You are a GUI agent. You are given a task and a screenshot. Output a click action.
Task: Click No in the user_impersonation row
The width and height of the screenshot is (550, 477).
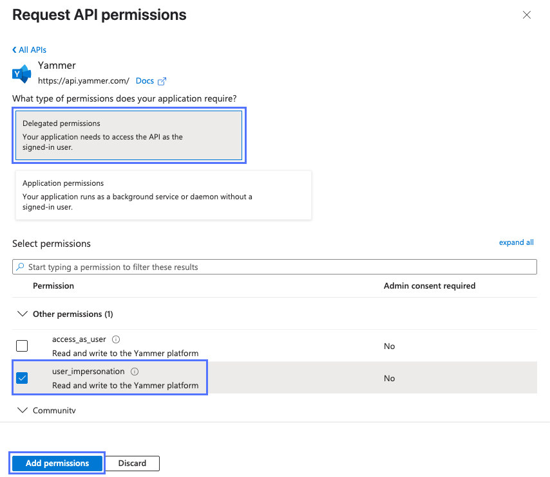pyautogui.click(x=390, y=378)
